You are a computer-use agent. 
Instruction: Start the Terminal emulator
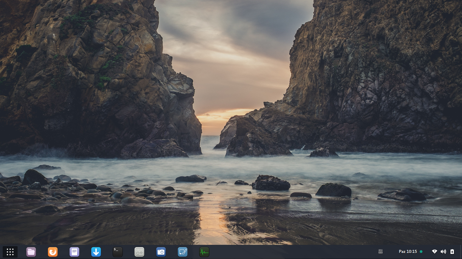tap(118, 252)
